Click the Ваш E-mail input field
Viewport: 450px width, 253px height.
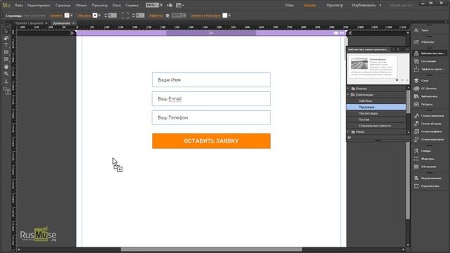[211, 98]
